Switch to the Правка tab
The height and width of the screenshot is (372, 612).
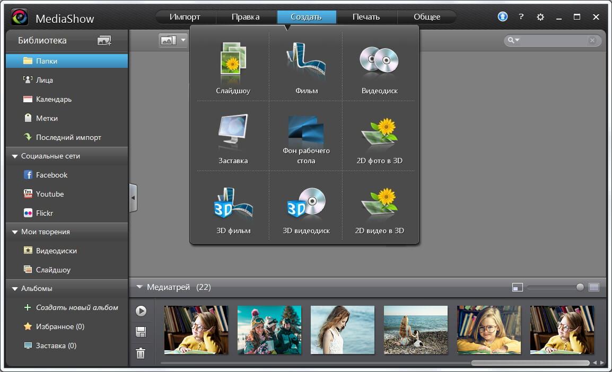coord(246,17)
